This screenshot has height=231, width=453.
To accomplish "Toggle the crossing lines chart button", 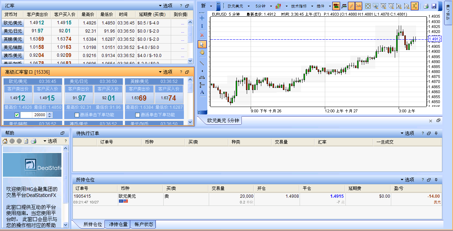I will (359, 6).
